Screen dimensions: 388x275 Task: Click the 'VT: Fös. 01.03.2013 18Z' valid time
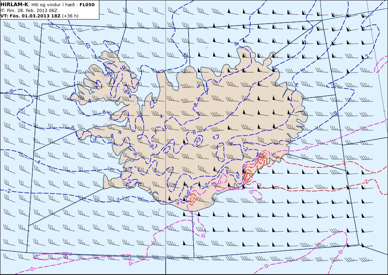coord(30,16)
